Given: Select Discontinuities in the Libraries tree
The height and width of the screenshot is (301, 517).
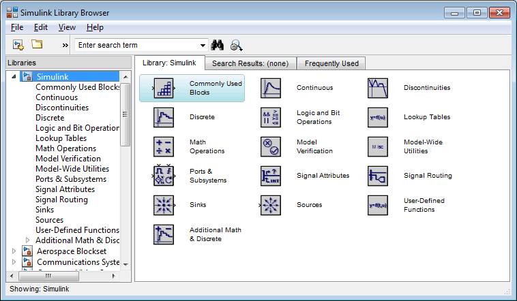Looking at the screenshot, I should point(62,108).
